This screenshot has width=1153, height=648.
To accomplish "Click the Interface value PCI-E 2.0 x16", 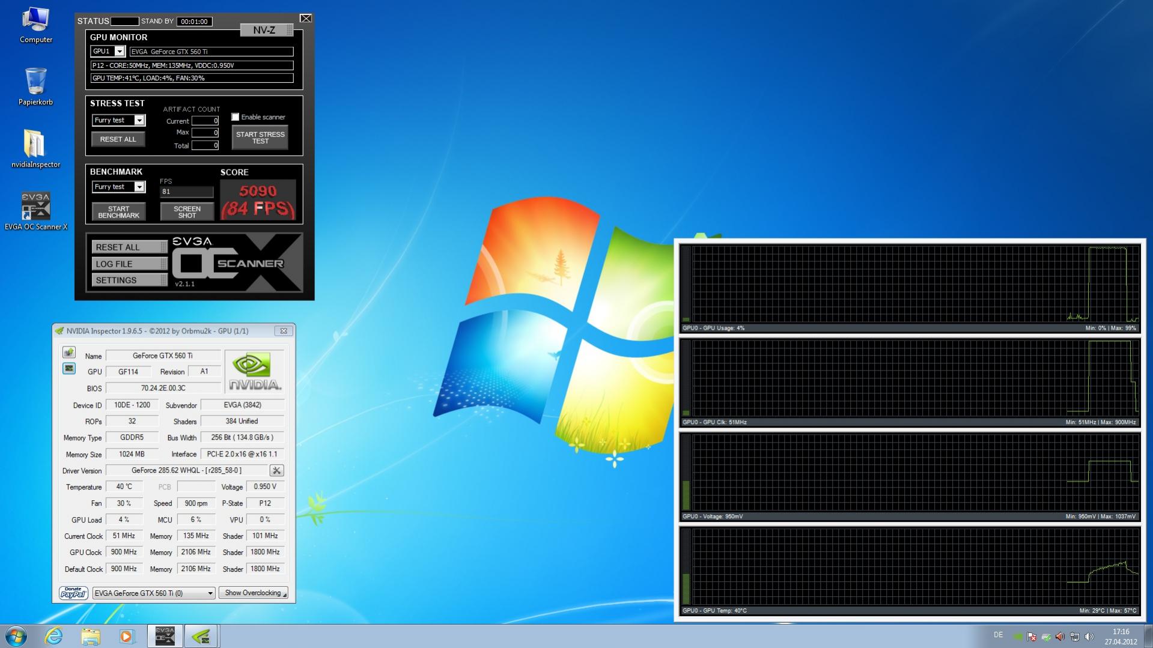I will (242, 454).
